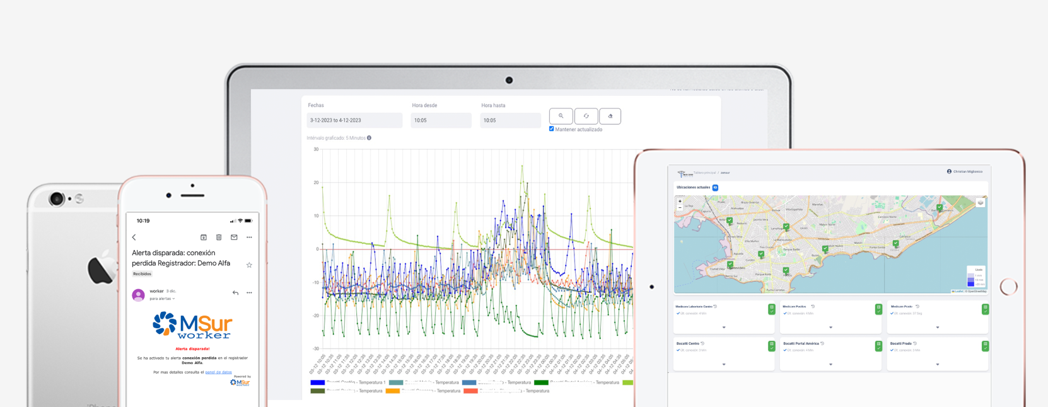
Task: Archive the alert email
Action: pyautogui.click(x=204, y=238)
